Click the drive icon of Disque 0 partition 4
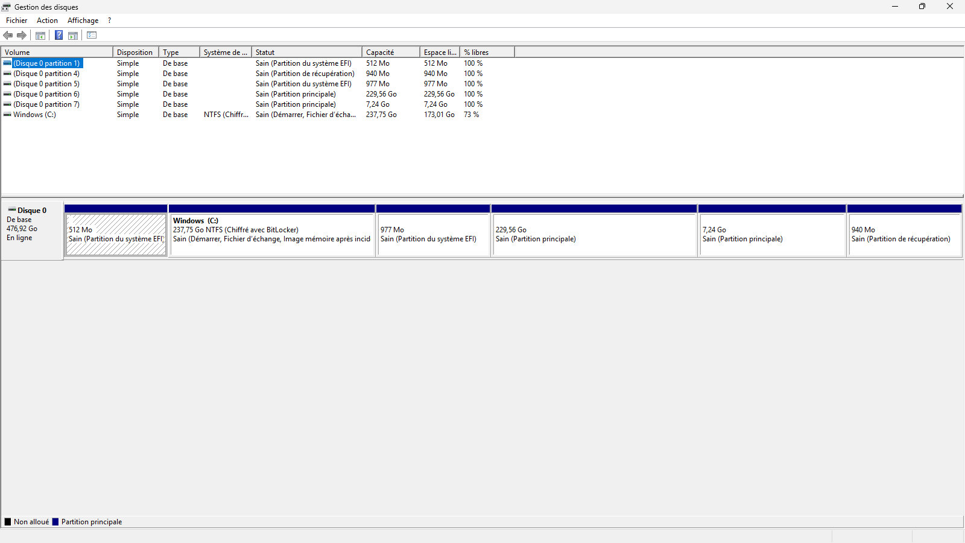The height and width of the screenshot is (543, 965). [x=7, y=74]
